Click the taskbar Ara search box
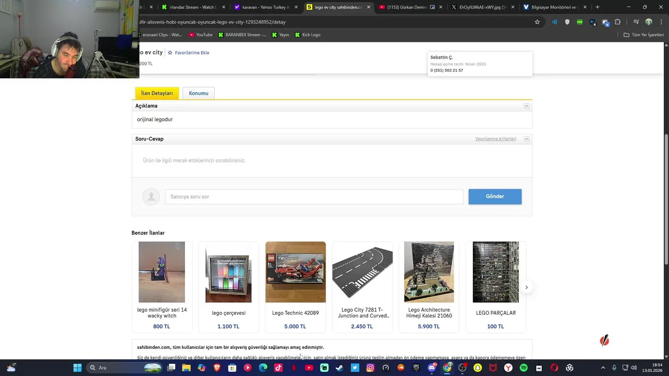 coord(124,368)
